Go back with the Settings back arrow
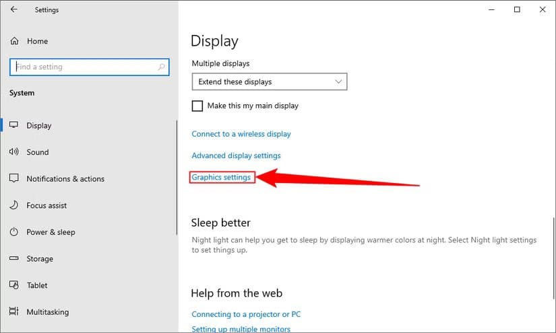Viewport: 556px width, 333px height. tap(14, 9)
